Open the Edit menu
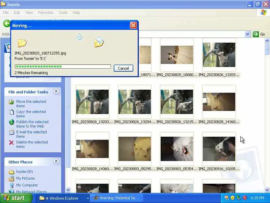270x203 pixels. pos(17,13)
